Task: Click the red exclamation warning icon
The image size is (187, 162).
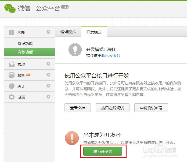Action: pos(72,138)
